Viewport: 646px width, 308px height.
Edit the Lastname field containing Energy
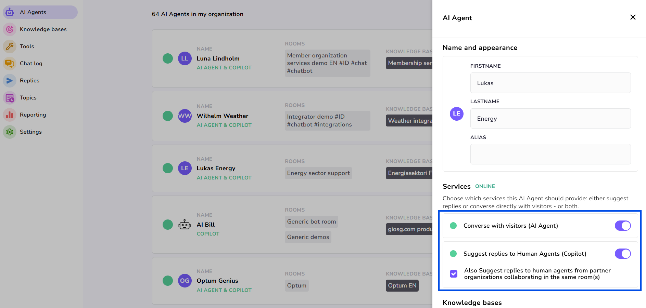[550, 119]
